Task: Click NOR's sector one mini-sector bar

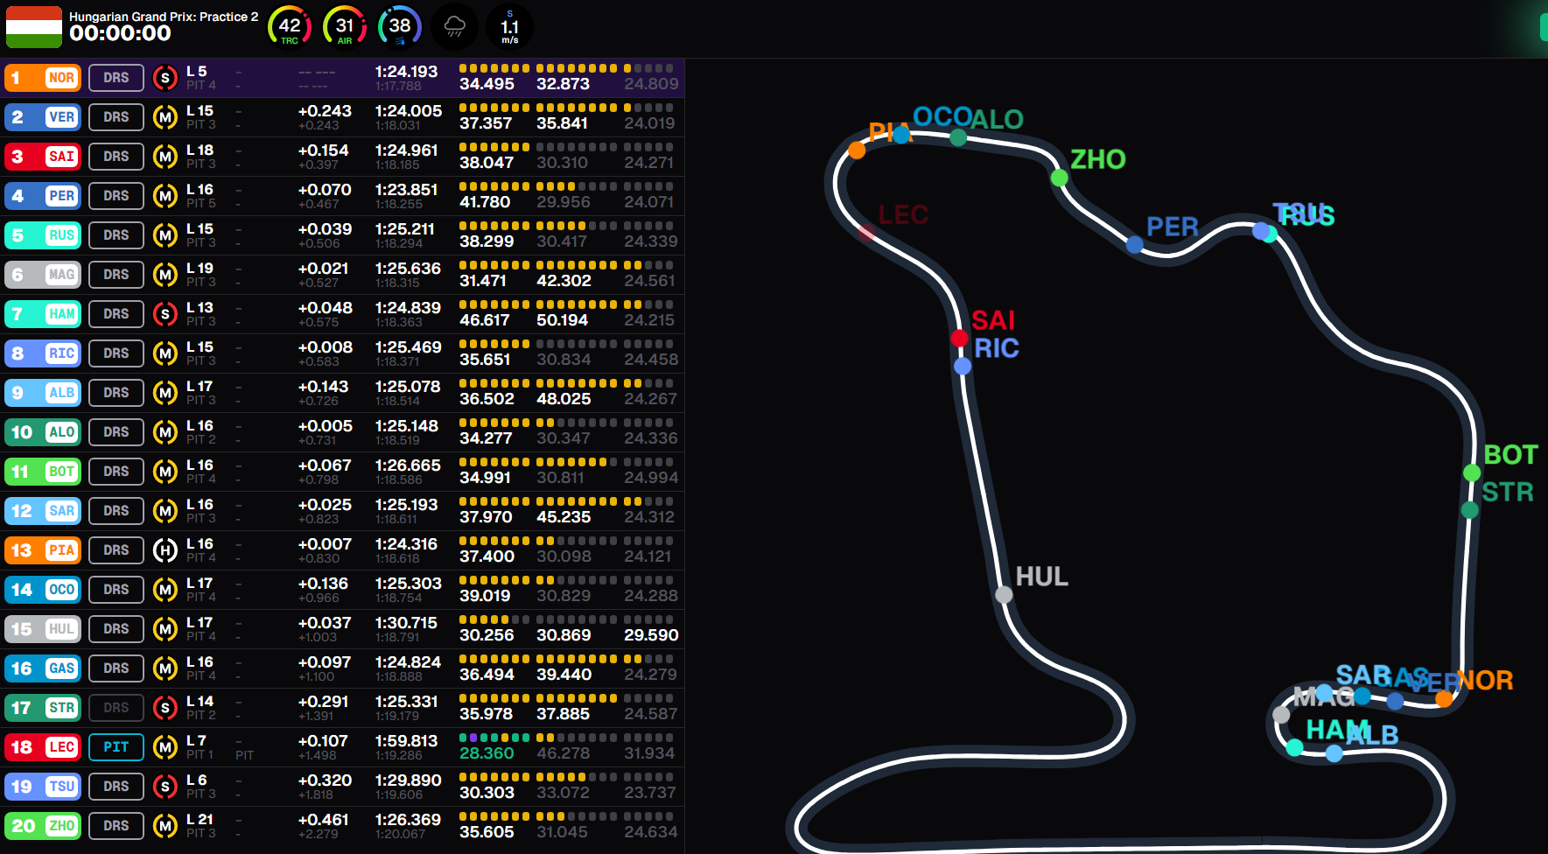Action: (494, 67)
